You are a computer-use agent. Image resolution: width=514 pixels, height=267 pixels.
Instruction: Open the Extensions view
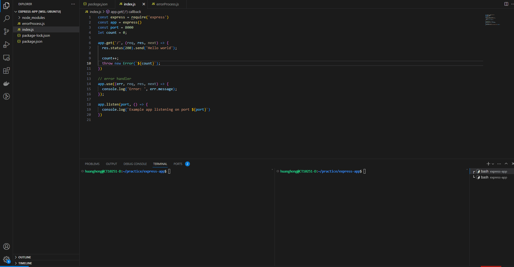[x=6, y=70]
